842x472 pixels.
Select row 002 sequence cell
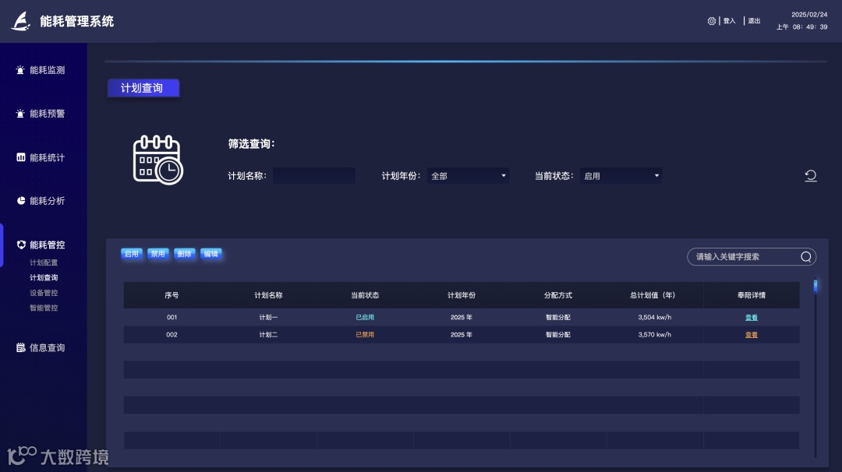[x=172, y=335]
